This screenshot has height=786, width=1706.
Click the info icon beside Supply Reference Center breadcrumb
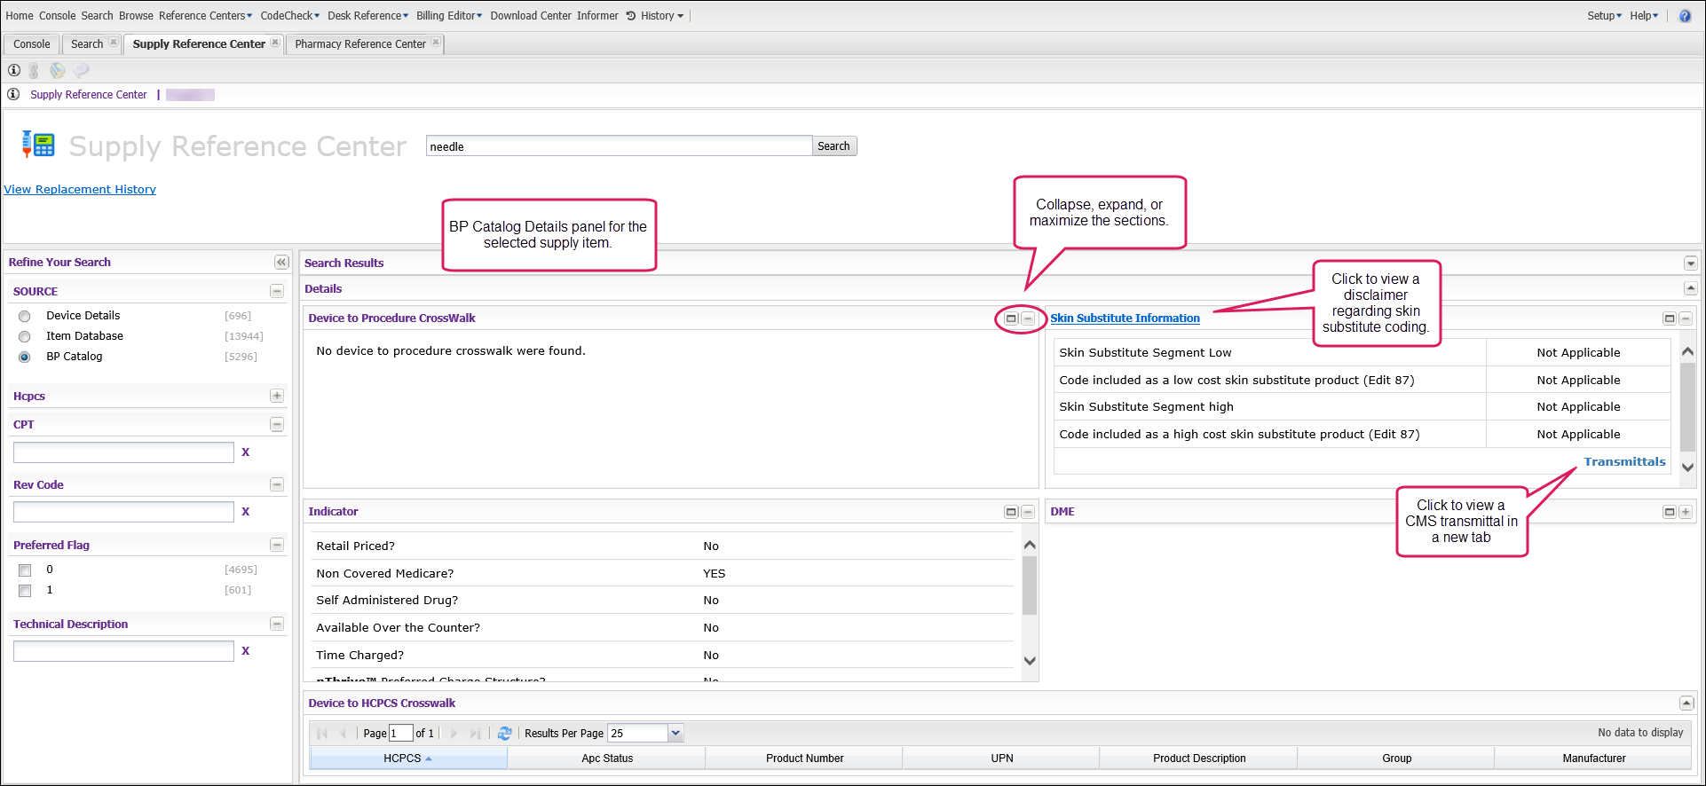tap(13, 95)
